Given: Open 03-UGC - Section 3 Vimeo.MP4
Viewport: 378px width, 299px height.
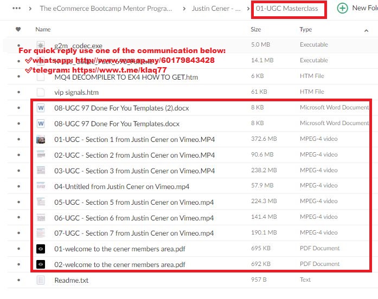Looking at the screenshot, I should pyautogui.click(x=134, y=171).
